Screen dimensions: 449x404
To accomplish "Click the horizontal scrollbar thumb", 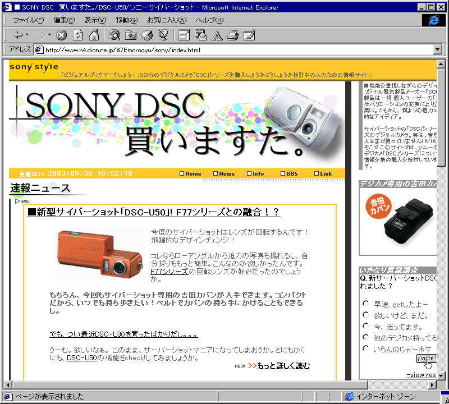I will point(190,385).
